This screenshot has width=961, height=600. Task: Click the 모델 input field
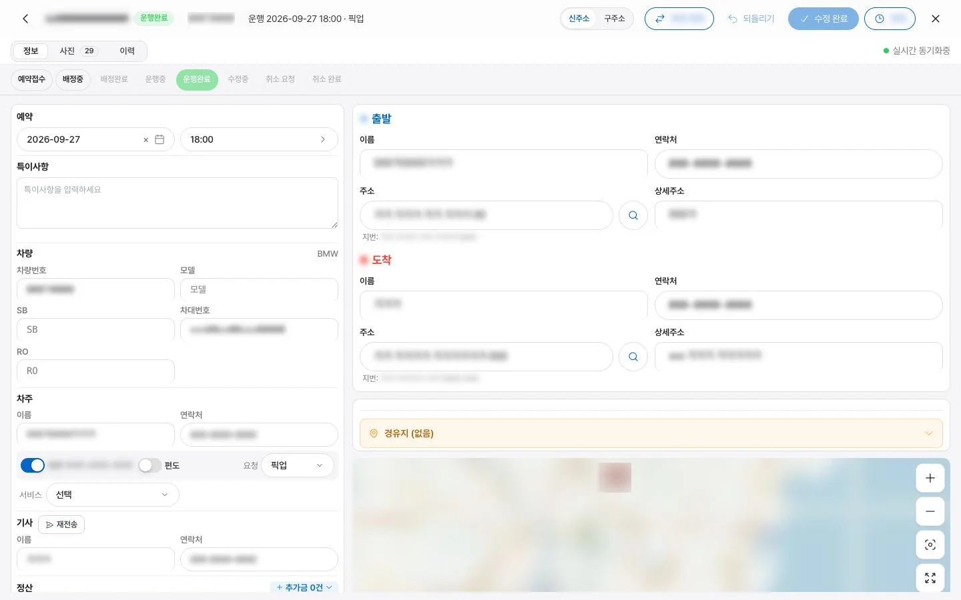[x=259, y=289]
